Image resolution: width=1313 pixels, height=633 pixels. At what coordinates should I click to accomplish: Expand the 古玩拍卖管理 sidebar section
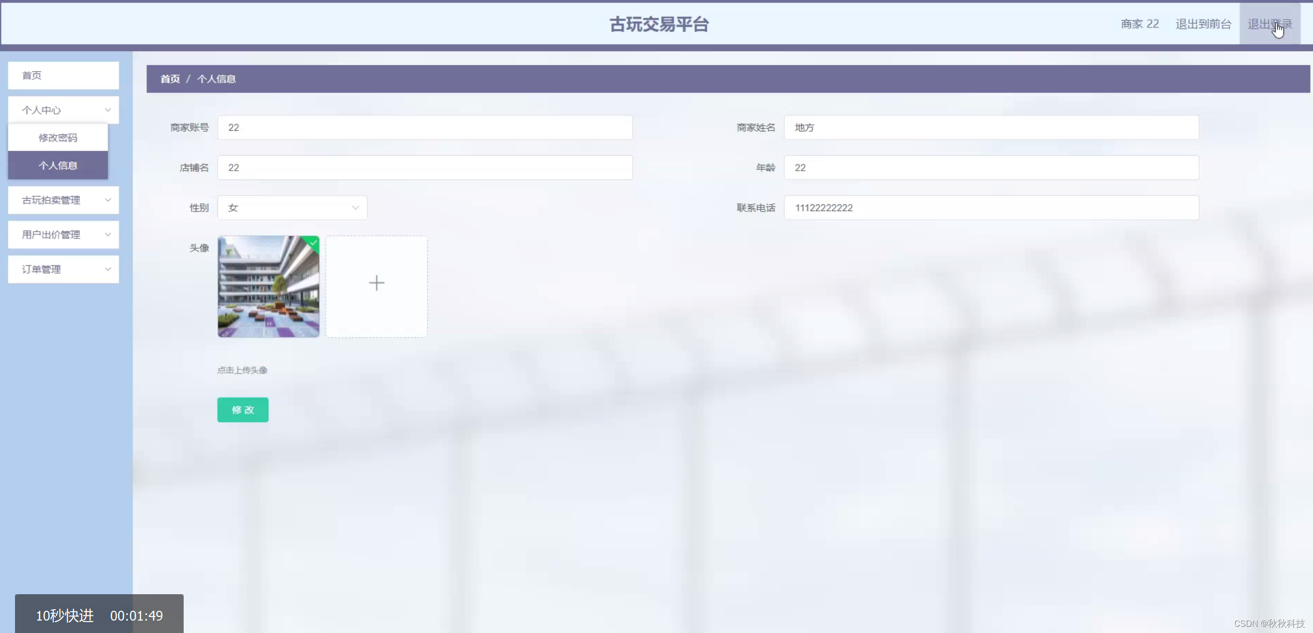coord(63,200)
